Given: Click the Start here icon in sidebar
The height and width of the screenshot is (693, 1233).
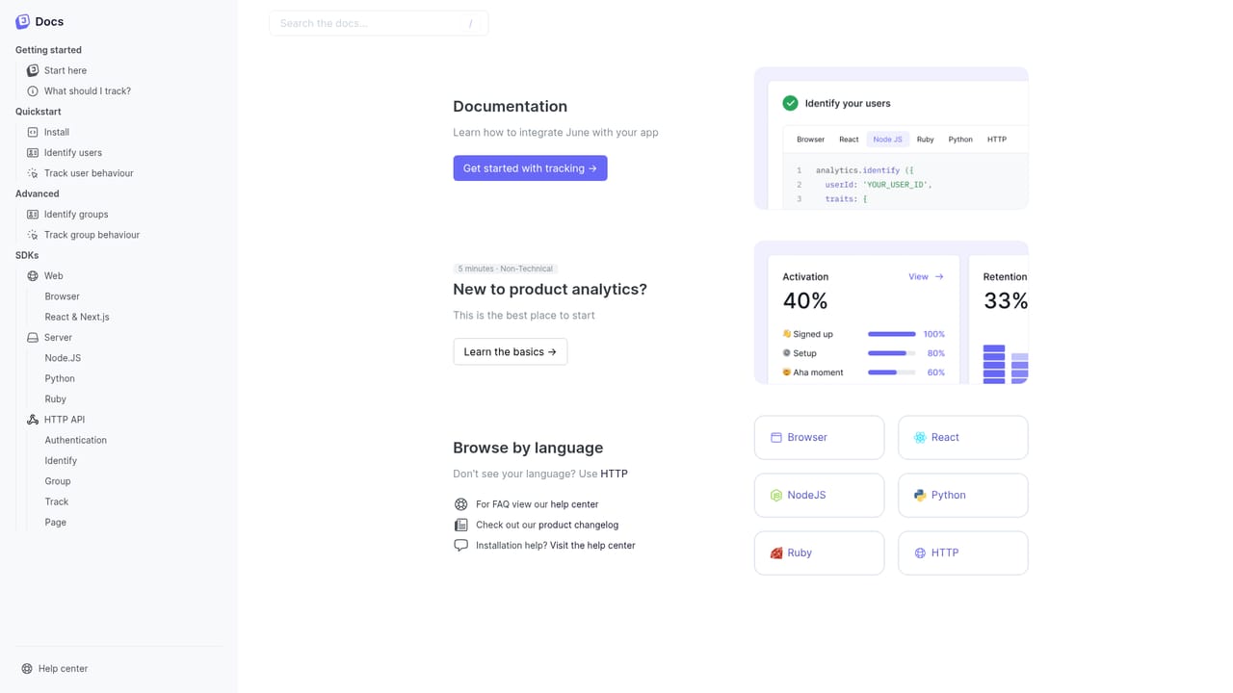Looking at the screenshot, I should click(33, 70).
